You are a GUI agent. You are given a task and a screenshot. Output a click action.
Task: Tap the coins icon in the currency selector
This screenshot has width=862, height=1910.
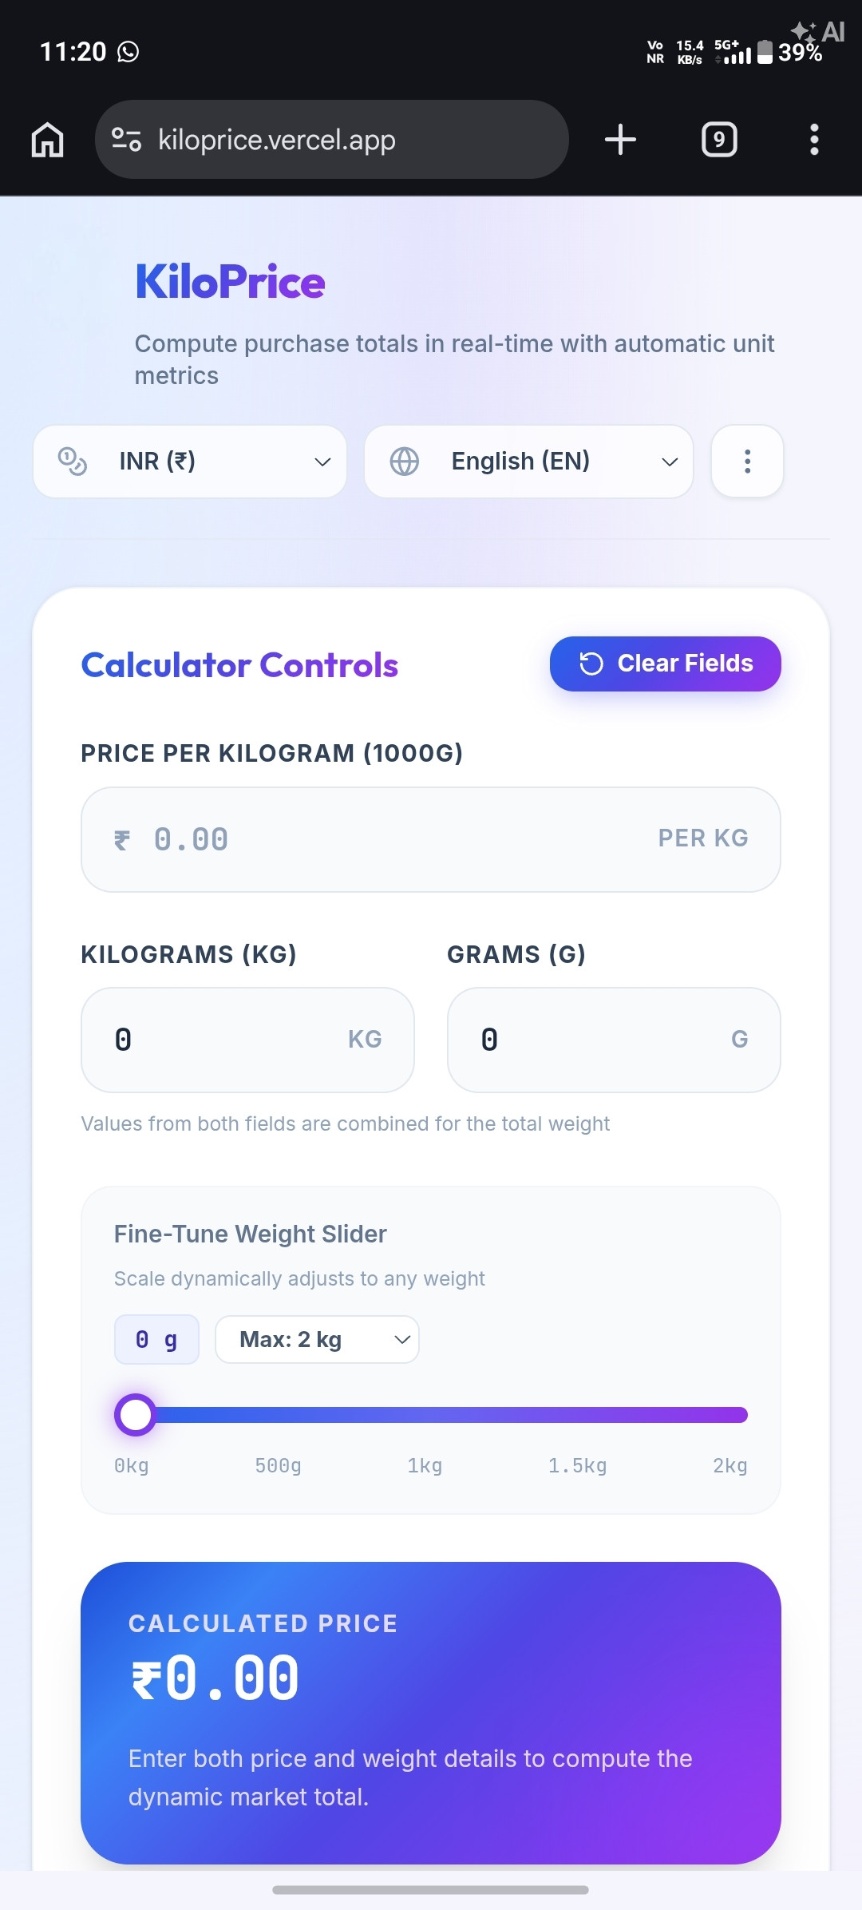point(73,462)
